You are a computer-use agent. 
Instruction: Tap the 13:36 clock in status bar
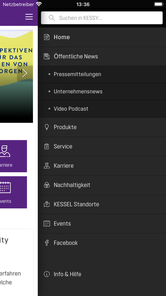tap(83, 4)
